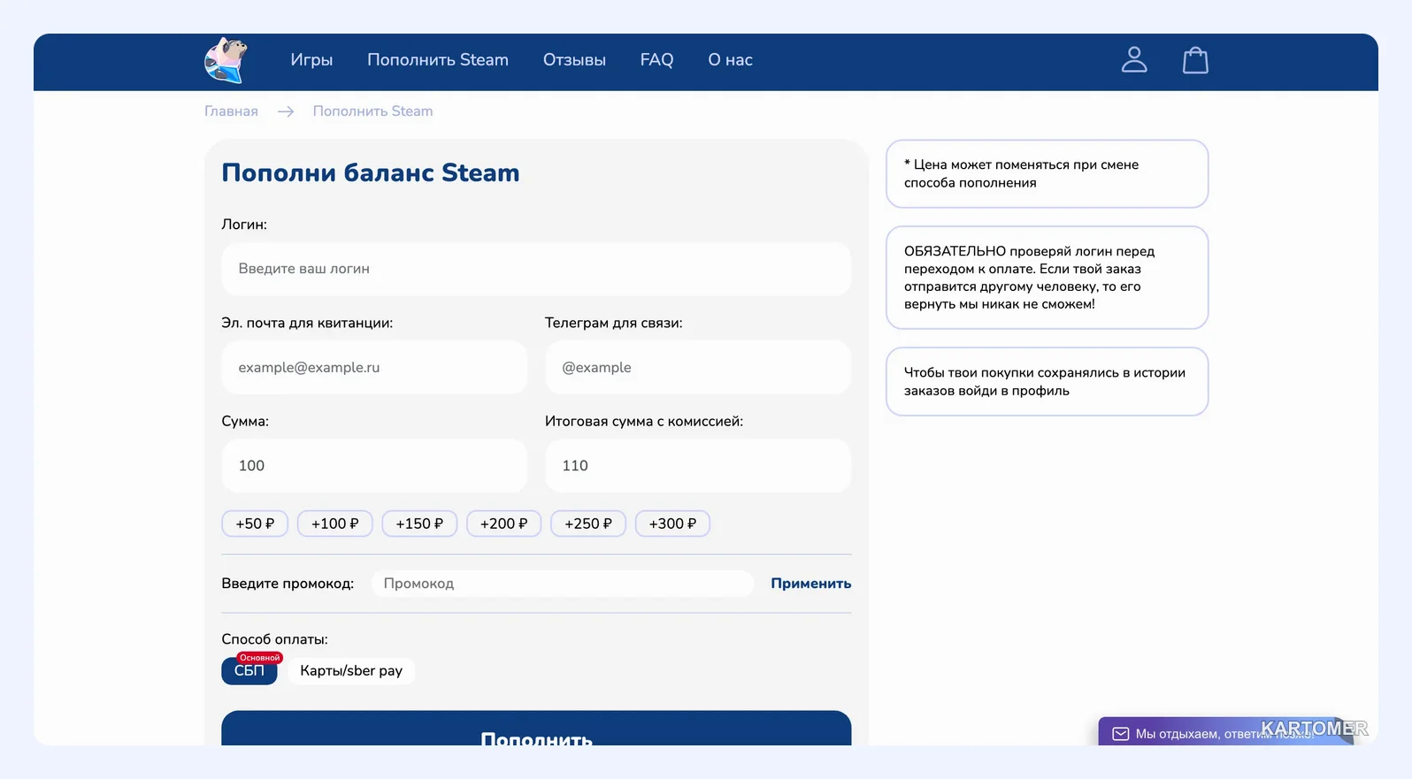
Task: Click the Телеграм @example input field
Action: click(698, 368)
